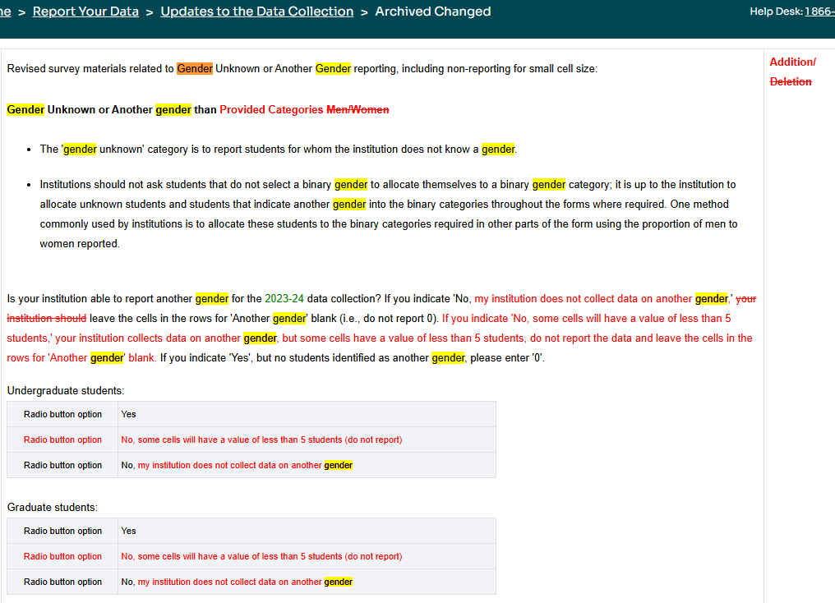Click the green 2023-24 year text
This screenshot has height=603, width=835.
[x=284, y=298]
